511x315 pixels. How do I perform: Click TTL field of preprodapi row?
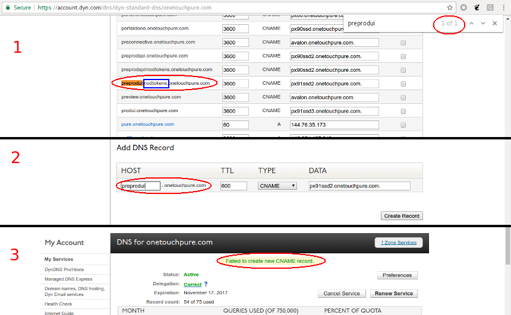(235, 56)
